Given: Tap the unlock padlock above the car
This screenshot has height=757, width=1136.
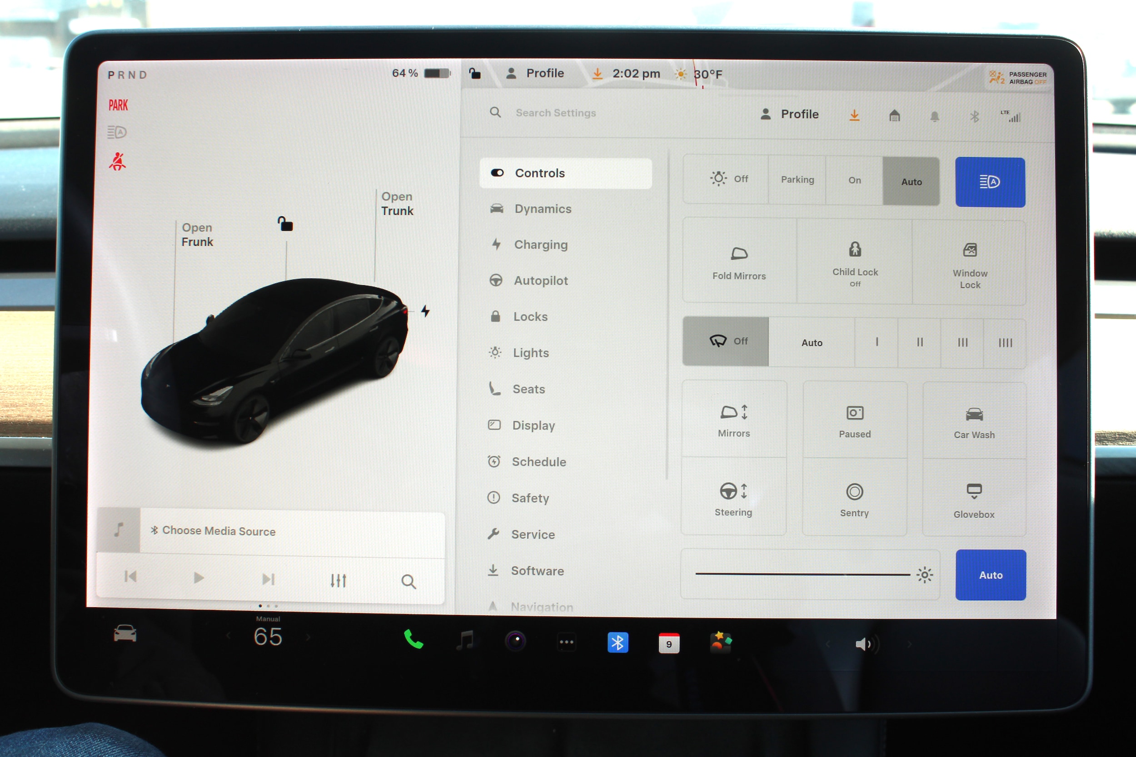Looking at the screenshot, I should (x=285, y=224).
